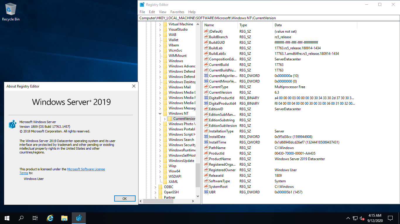The height and width of the screenshot is (224, 400).
Task: Sort values by the Type column header
Action: tap(255, 25)
